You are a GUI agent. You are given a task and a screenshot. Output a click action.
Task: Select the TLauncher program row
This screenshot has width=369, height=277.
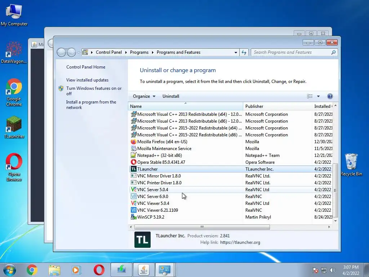[x=231, y=169]
